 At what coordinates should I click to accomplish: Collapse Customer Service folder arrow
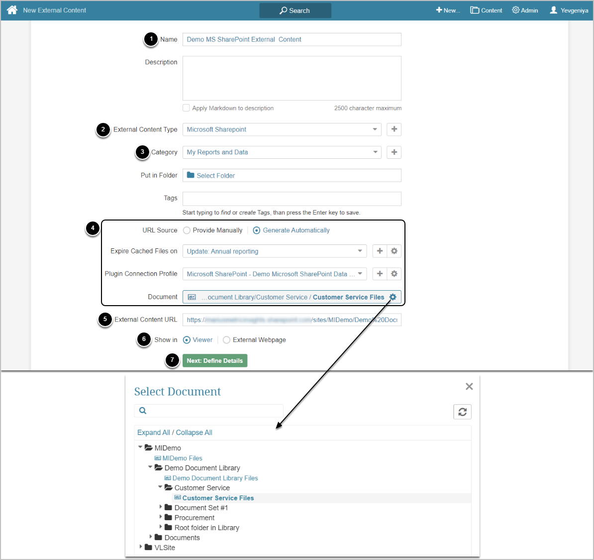(x=160, y=487)
